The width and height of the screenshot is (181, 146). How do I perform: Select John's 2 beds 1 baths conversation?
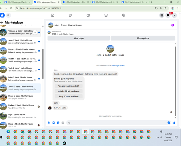(x=20, y=88)
